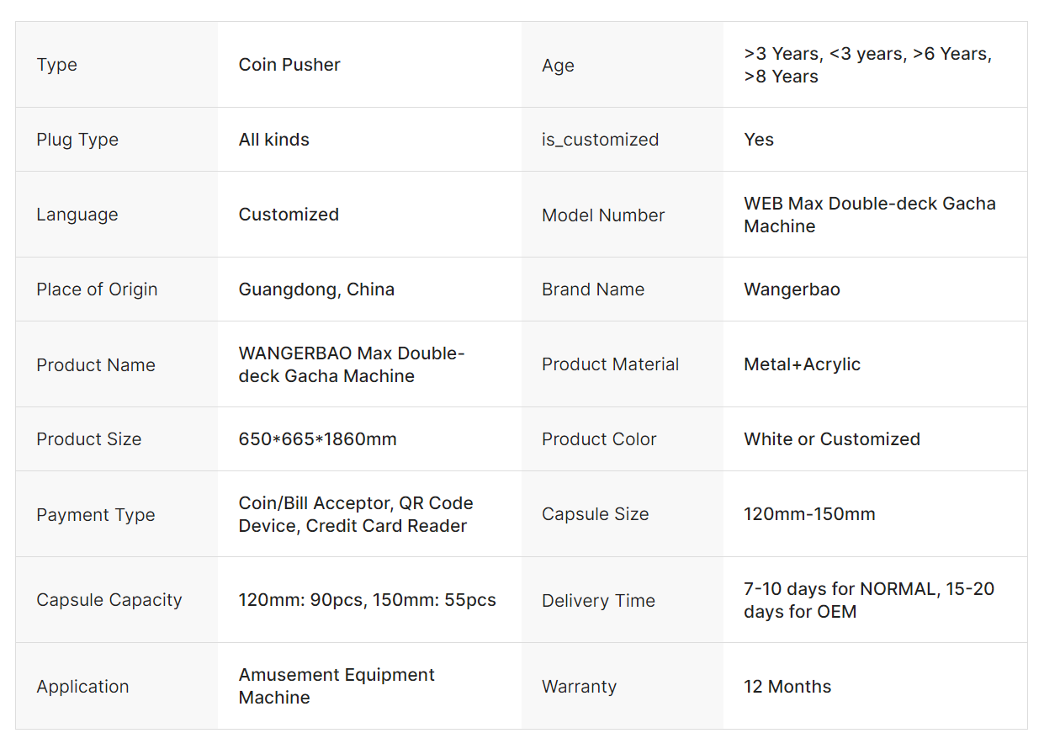Click the "Coin Pusher" type value

coord(289,65)
